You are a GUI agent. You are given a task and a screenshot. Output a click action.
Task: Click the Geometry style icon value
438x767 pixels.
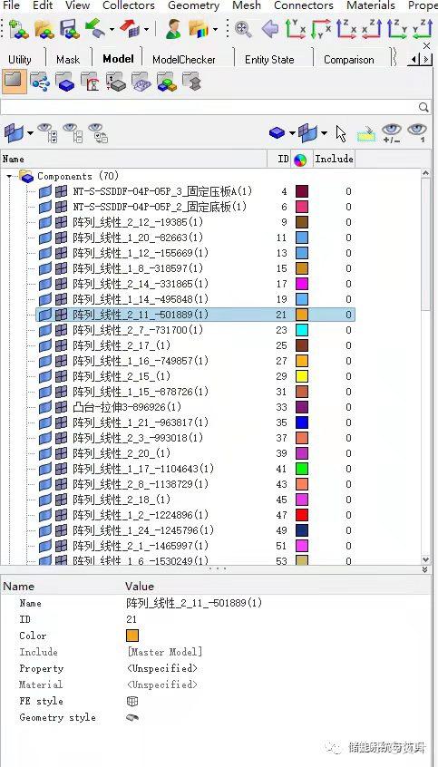(132, 718)
